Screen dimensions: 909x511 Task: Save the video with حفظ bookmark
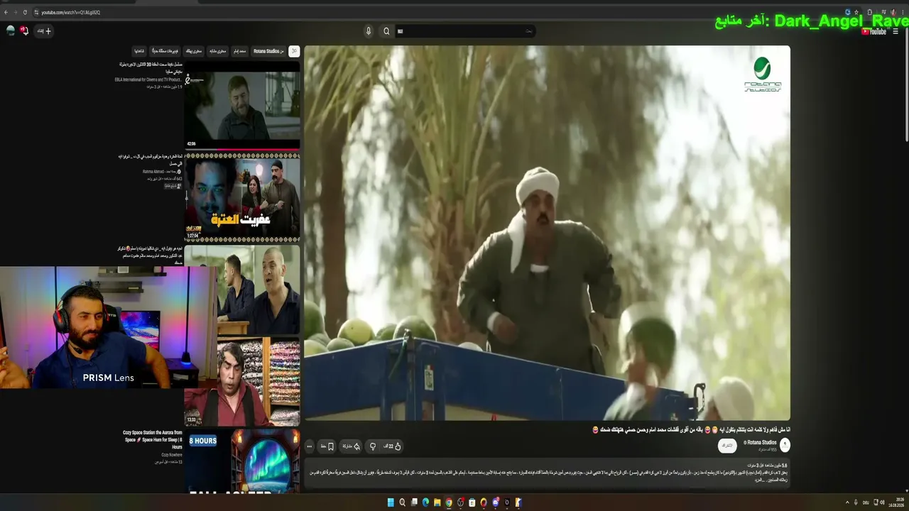327,446
